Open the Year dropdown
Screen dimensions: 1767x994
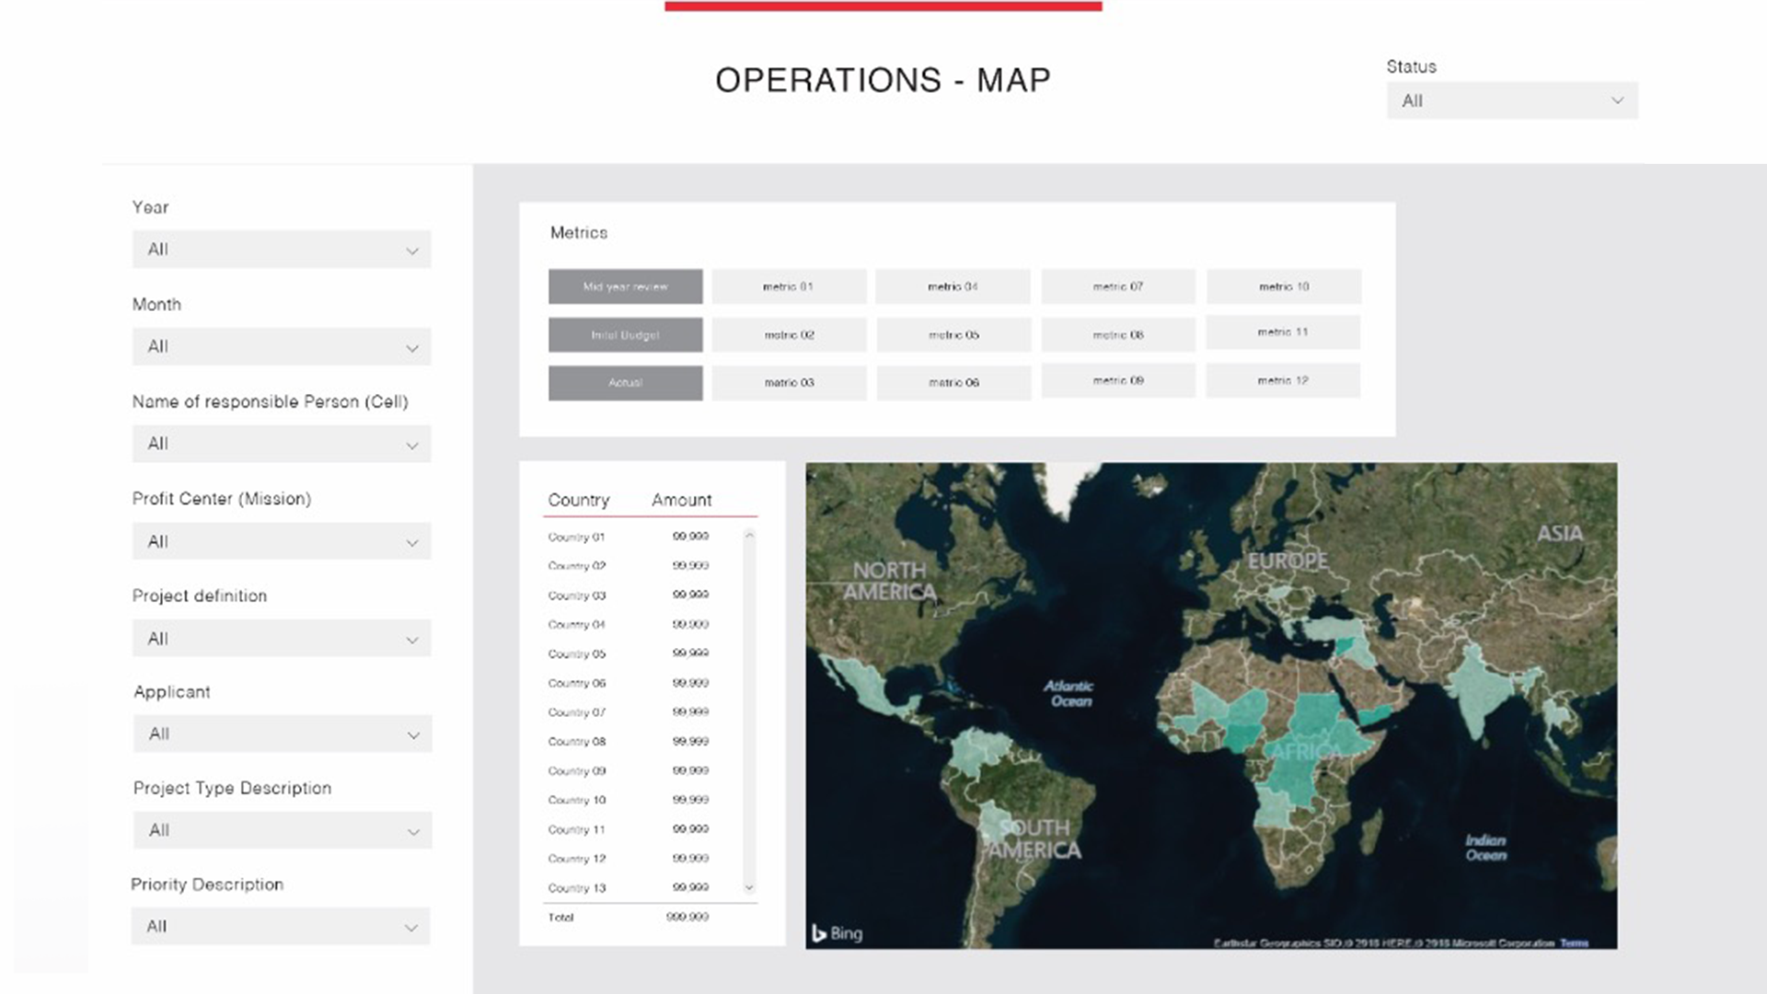coord(282,249)
